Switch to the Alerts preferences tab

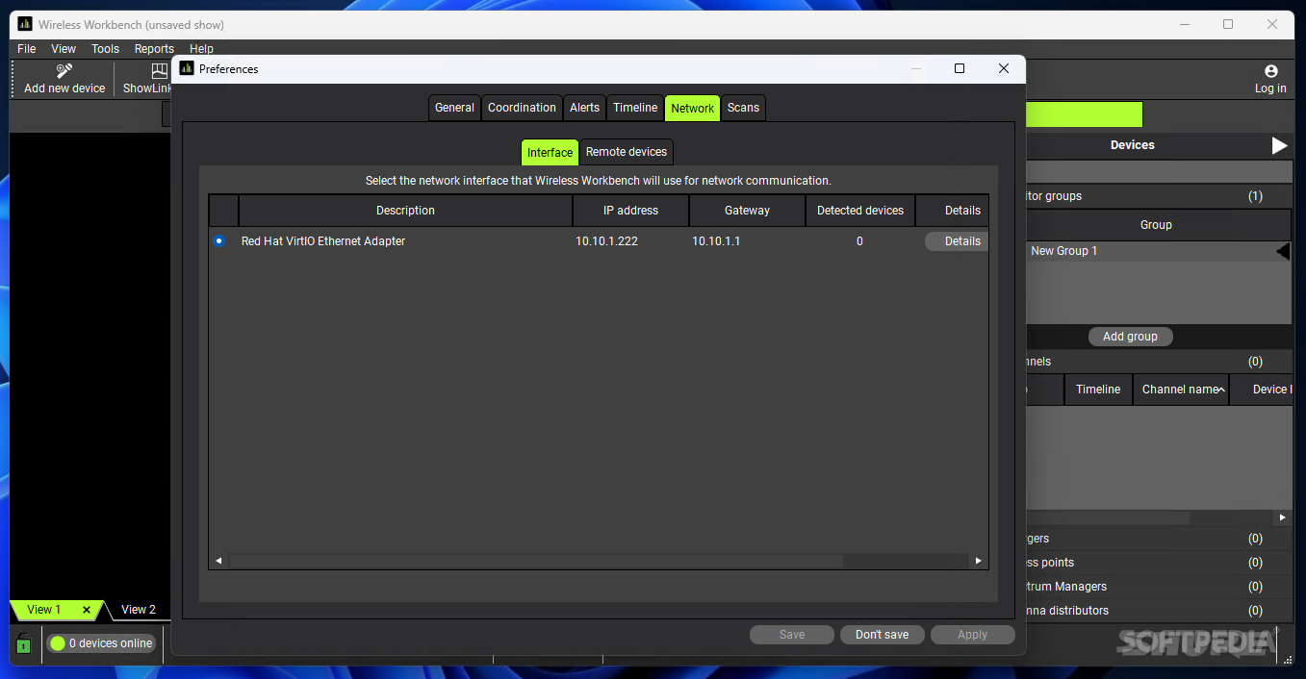(584, 108)
